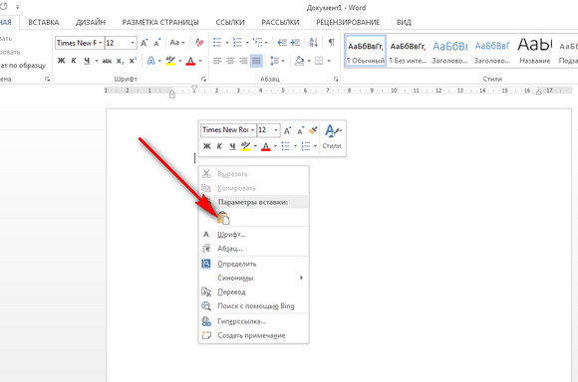Viewport: 578px width, 382px height.
Task: Apply red font color in mini toolbar
Action: pyautogui.click(x=266, y=146)
